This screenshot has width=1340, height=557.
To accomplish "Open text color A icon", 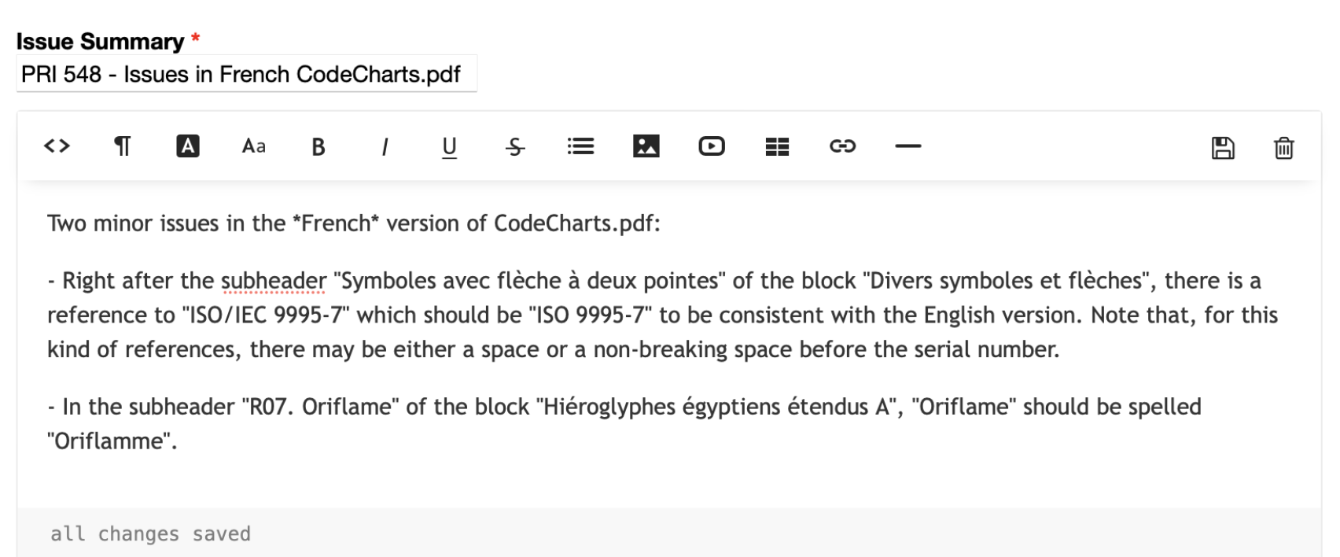I will pos(187,146).
